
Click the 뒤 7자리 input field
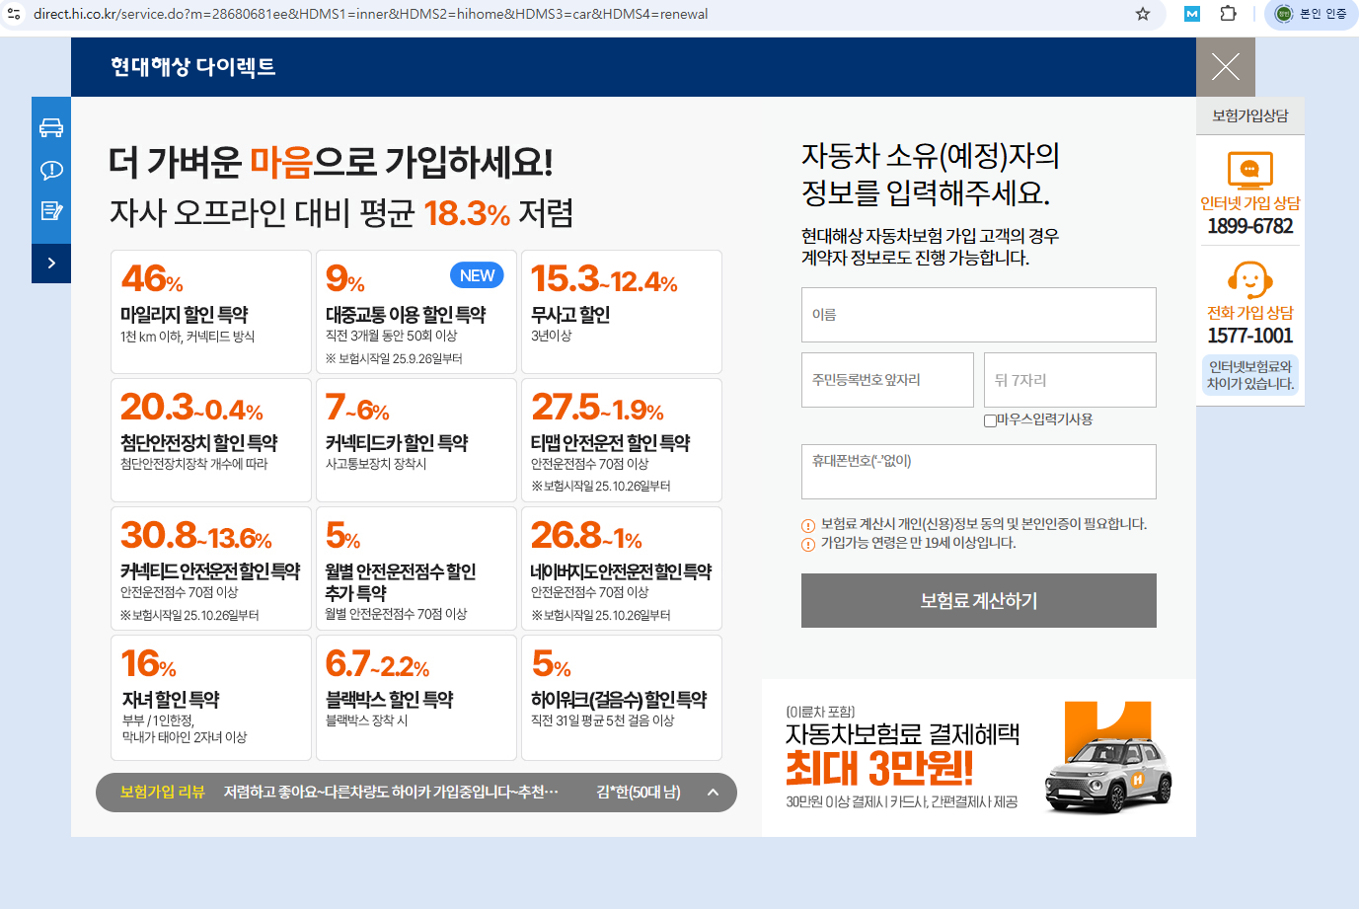coord(1070,380)
